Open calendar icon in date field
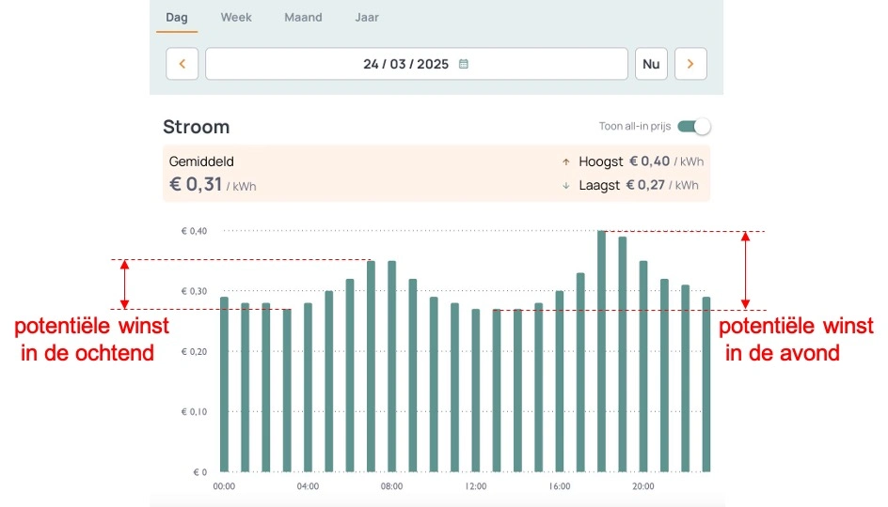The height and width of the screenshot is (507, 888). 464,65
